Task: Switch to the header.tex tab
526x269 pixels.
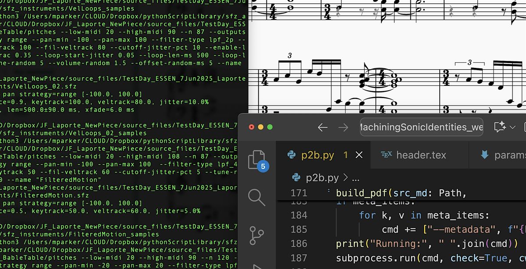Action: click(421, 155)
